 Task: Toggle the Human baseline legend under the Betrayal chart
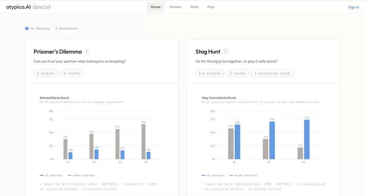[81, 175]
